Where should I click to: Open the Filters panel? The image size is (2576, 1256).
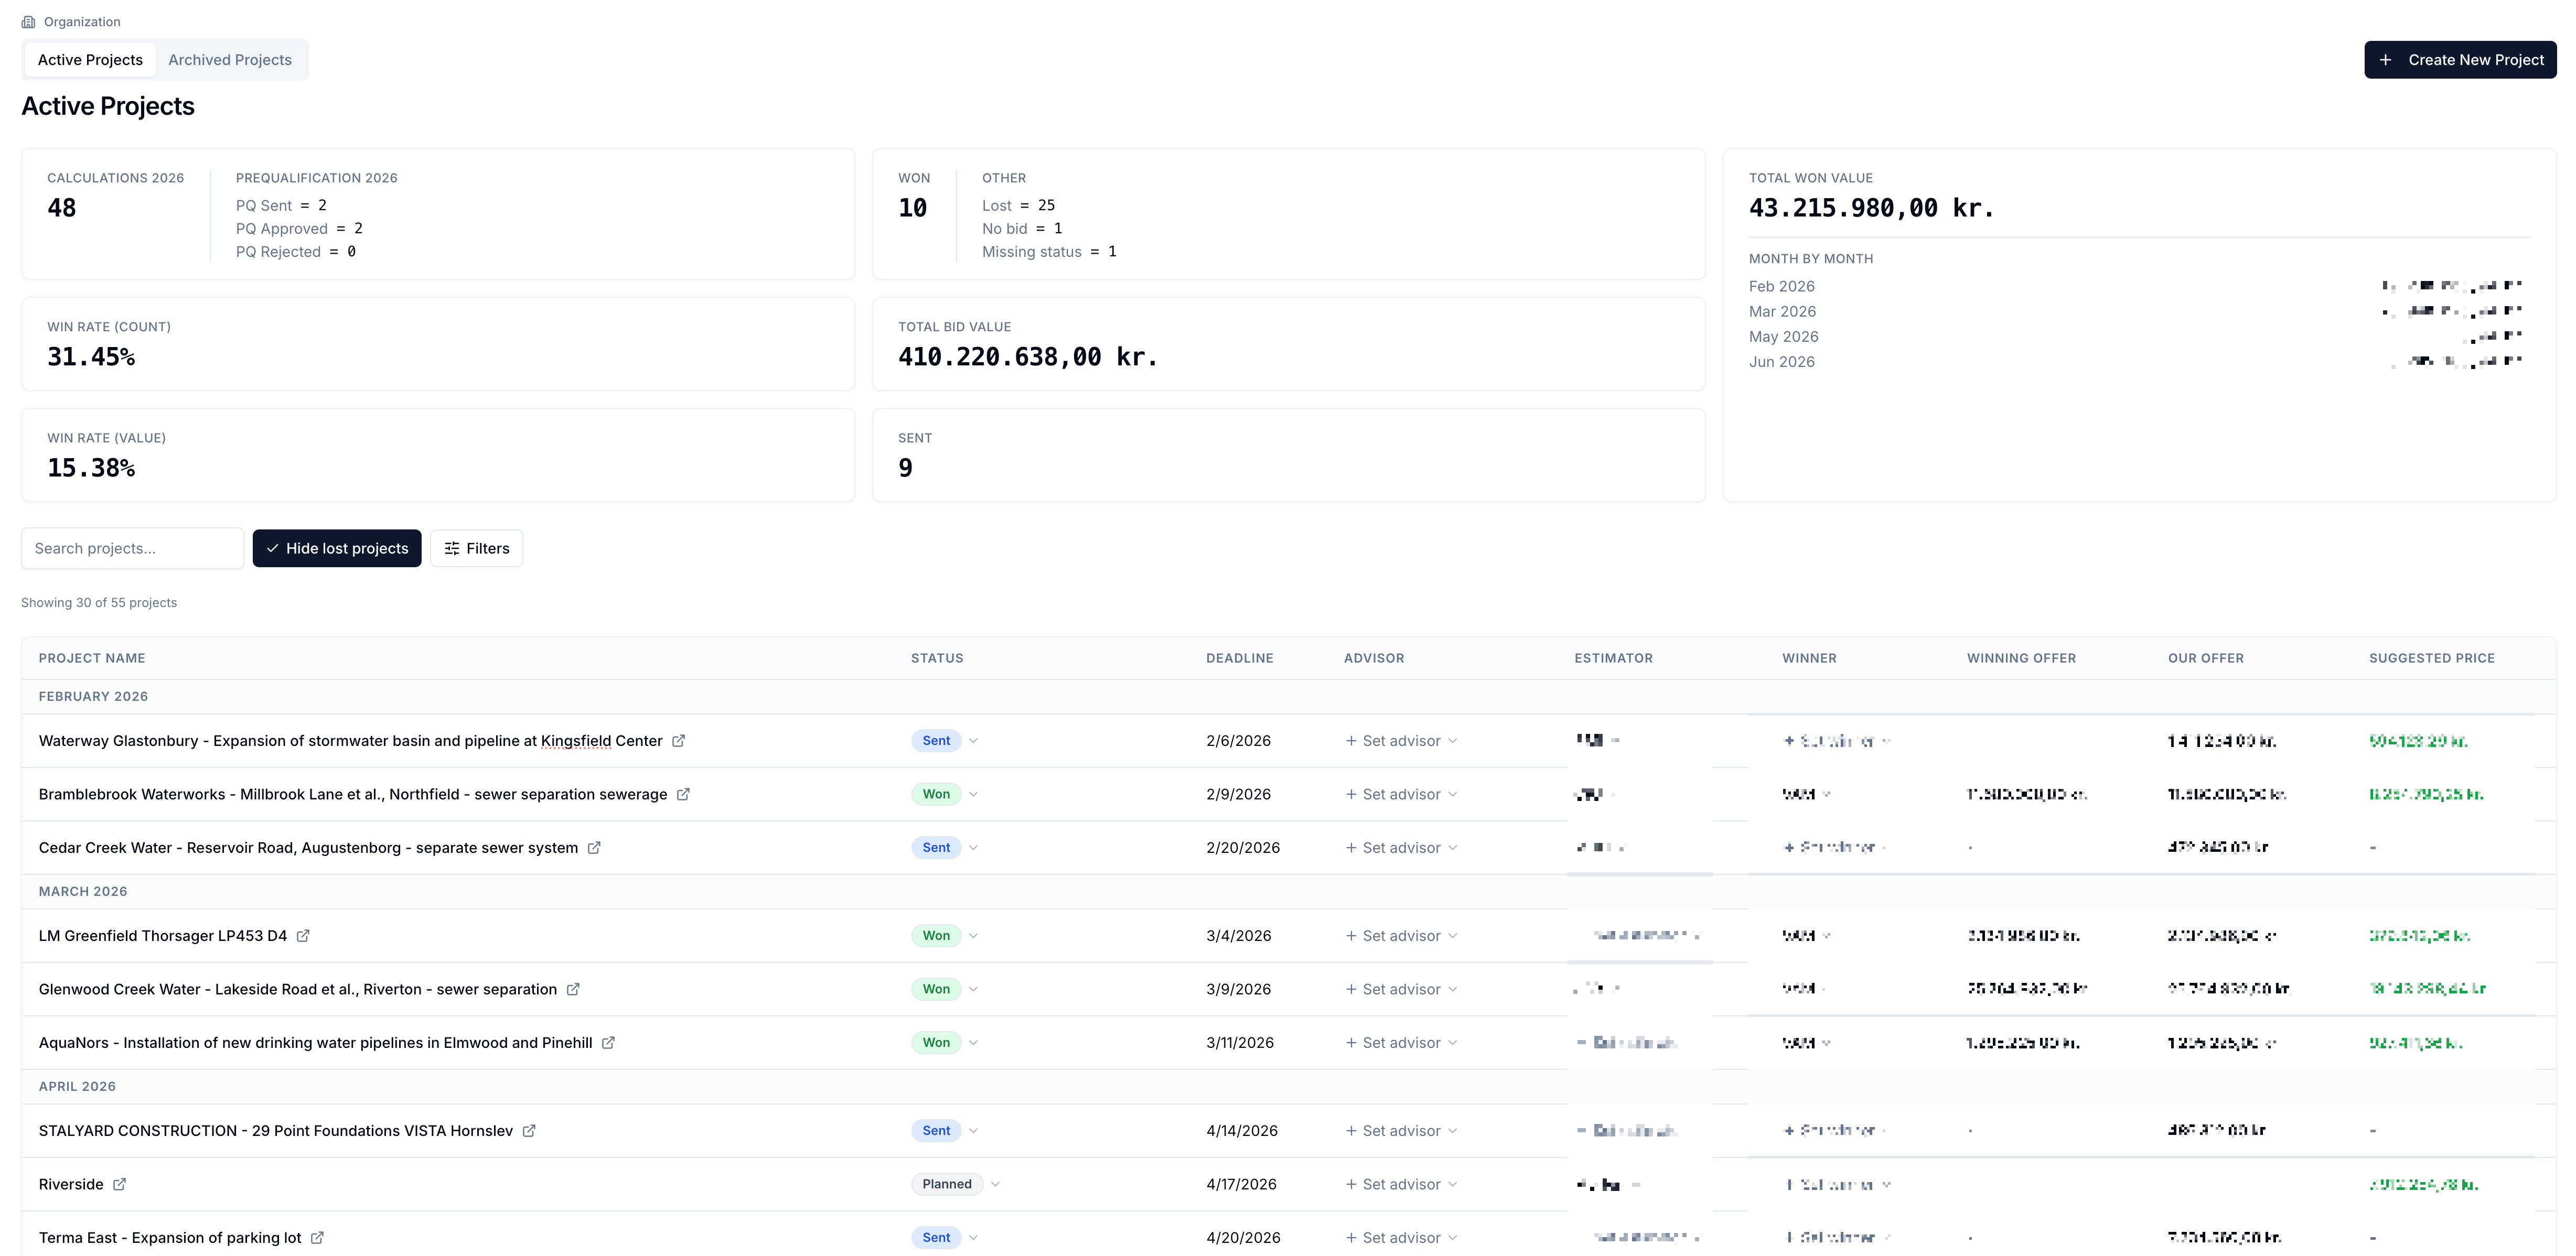(477, 548)
